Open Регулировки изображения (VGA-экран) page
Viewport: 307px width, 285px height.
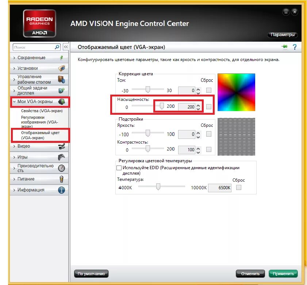click(x=39, y=122)
